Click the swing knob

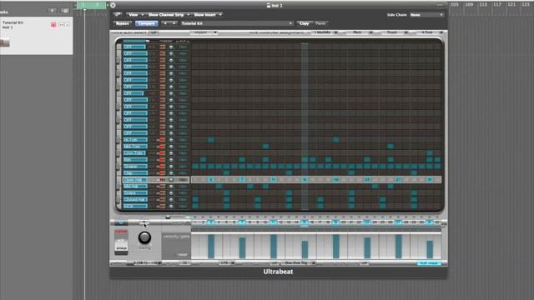144,237
